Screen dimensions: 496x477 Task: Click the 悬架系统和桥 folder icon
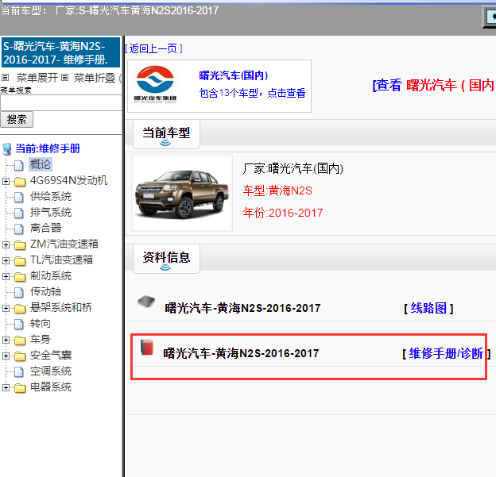tap(20, 308)
